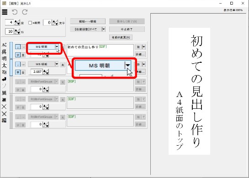Click the return-arrow icon in left sidebar
Viewport: 249px width, 178px height.
click(x=4, y=79)
